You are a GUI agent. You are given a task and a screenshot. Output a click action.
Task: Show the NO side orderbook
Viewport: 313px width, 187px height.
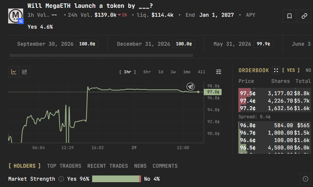tap(309, 70)
